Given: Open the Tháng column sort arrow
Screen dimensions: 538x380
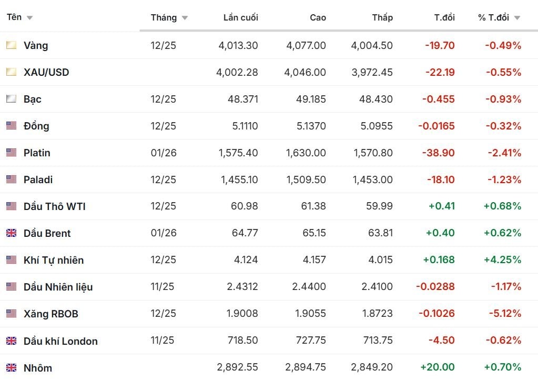Looking at the screenshot, I should point(185,18).
